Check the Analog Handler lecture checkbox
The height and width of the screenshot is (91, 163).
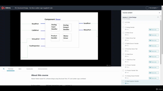[x=123, y=27]
